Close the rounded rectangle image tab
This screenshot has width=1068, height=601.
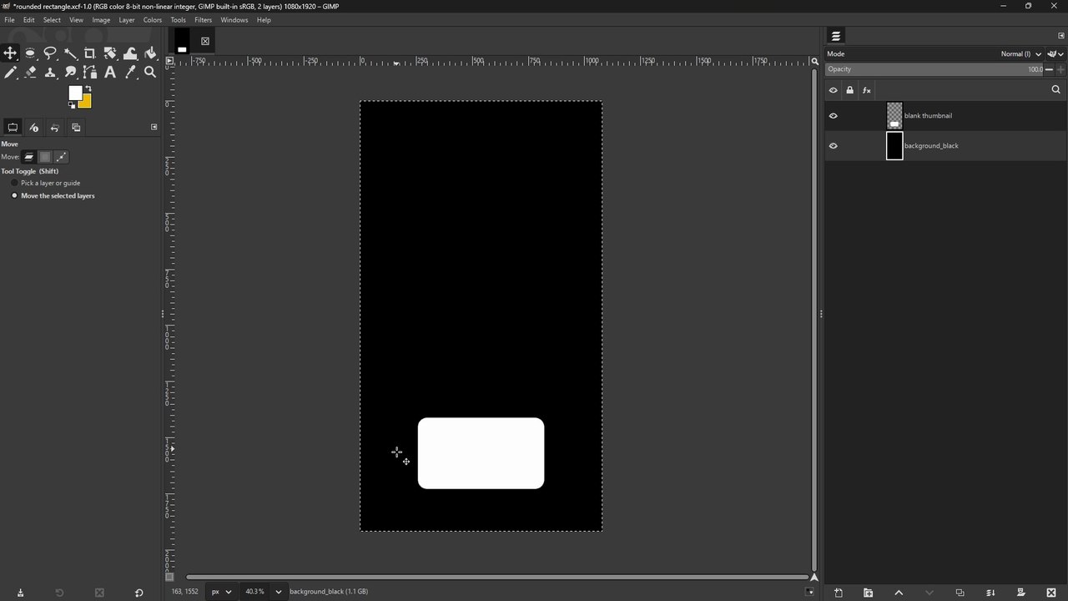click(x=205, y=41)
